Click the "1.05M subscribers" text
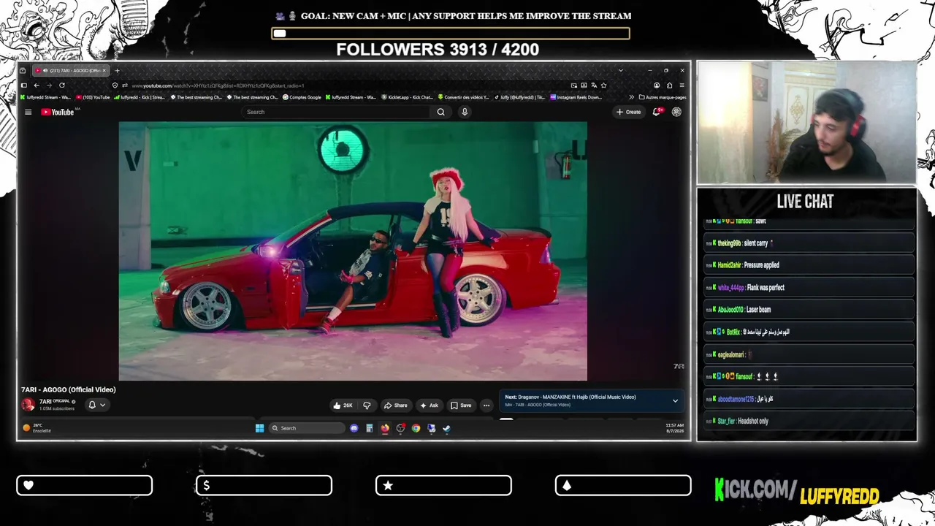 (x=57, y=408)
